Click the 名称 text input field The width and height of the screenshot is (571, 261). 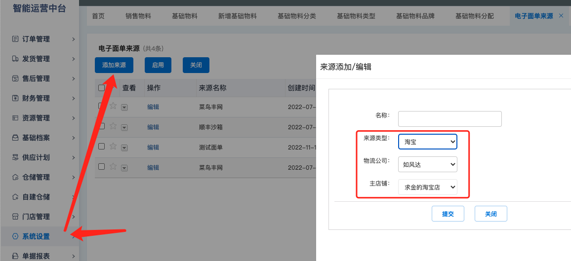coord(449,119)
